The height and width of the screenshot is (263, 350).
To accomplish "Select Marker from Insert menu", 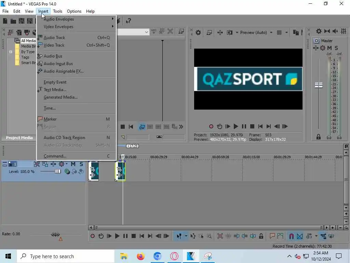I will click(x=77, y=119).
